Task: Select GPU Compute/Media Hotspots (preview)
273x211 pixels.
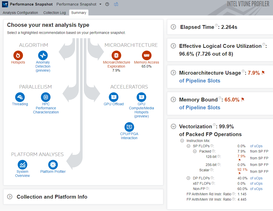Action: (x=141, y=97)
